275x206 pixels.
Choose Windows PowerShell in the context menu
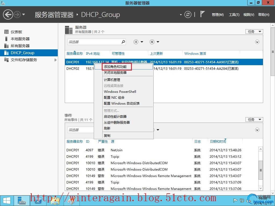click(x=124, y=92)
